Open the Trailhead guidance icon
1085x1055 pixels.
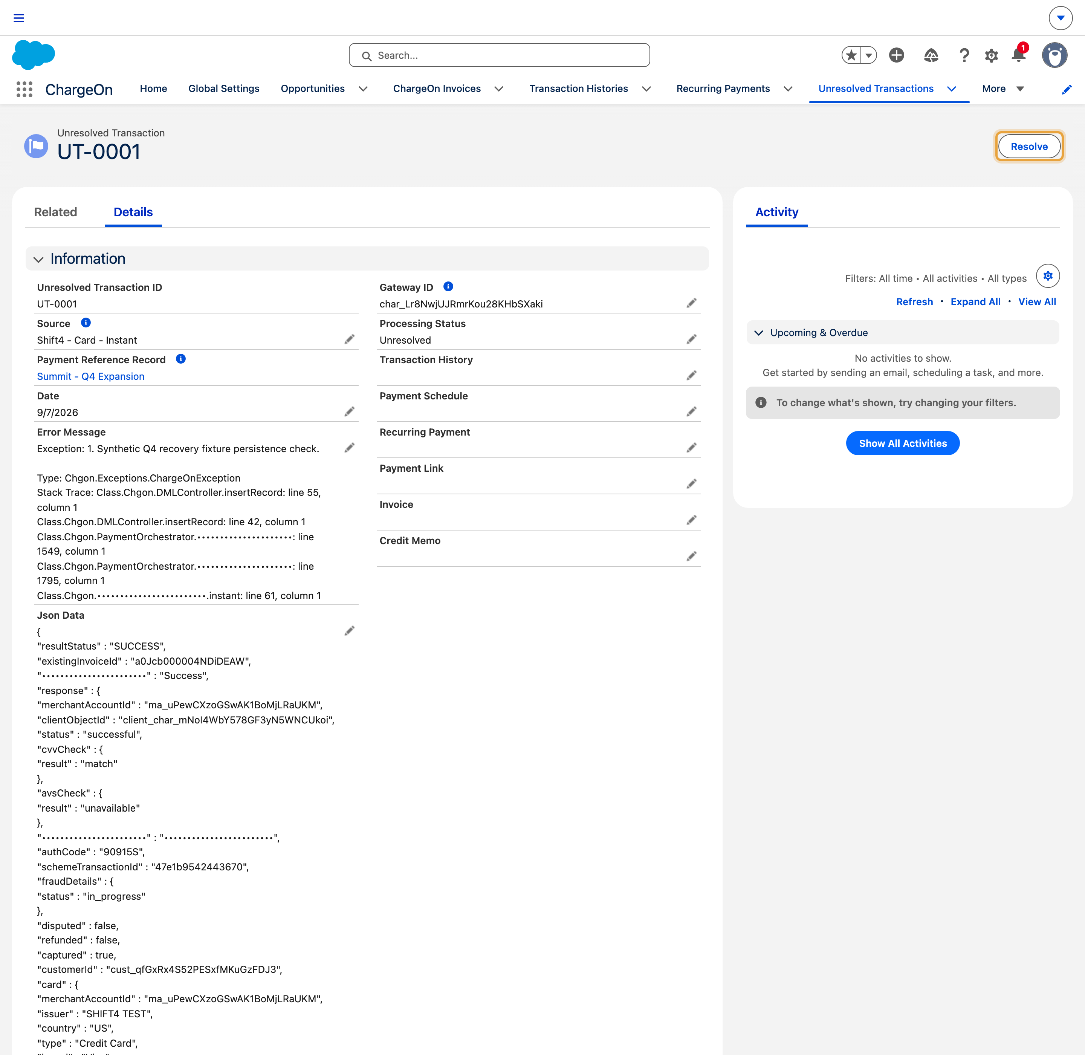pyautogui.click(x=931, y=55)
